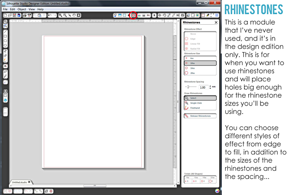Screen dimensions: 292x195
Task: Choose Freehand rhinestone drawing mode
Action: click(200, 108)
